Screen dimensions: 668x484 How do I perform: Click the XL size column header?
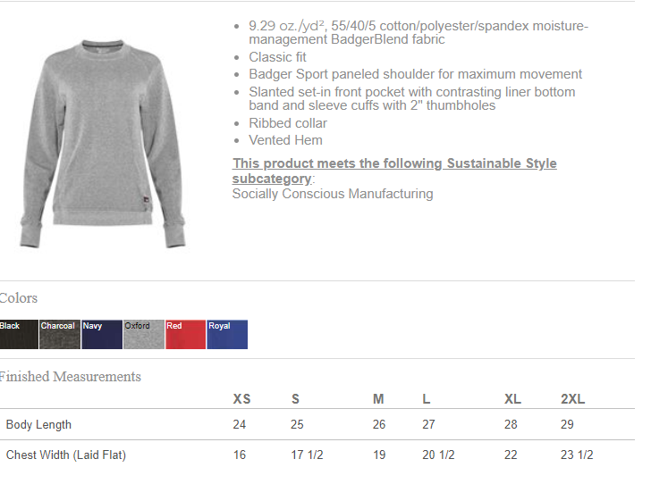point(512,399)
